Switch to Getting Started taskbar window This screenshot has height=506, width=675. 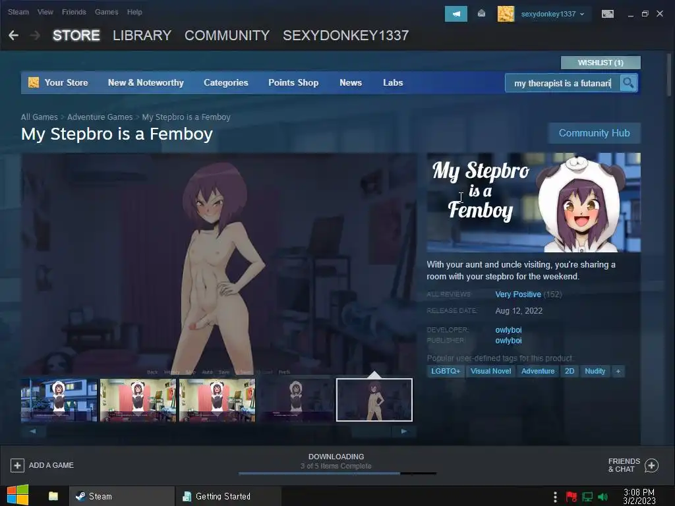(228, 496)
